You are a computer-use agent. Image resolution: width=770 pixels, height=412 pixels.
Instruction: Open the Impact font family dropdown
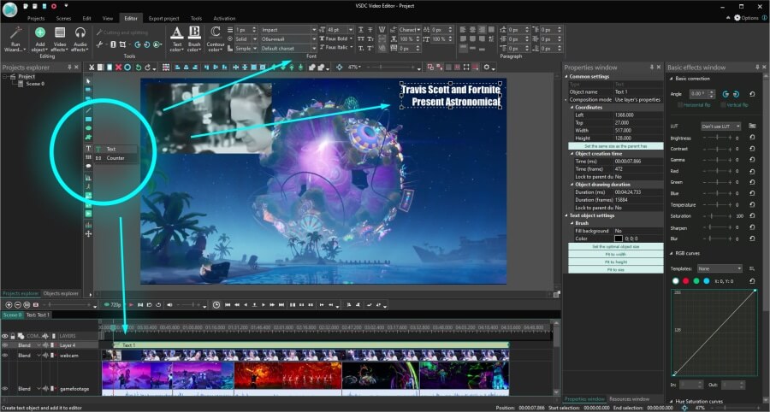(x=288, y=29)
